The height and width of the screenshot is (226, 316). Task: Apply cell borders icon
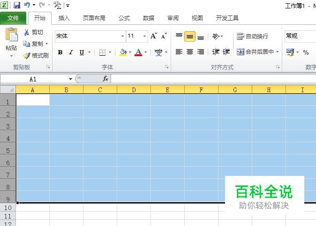102,52
